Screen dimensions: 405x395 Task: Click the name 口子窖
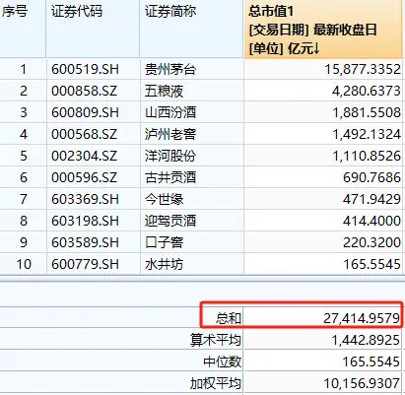point(164,242)
